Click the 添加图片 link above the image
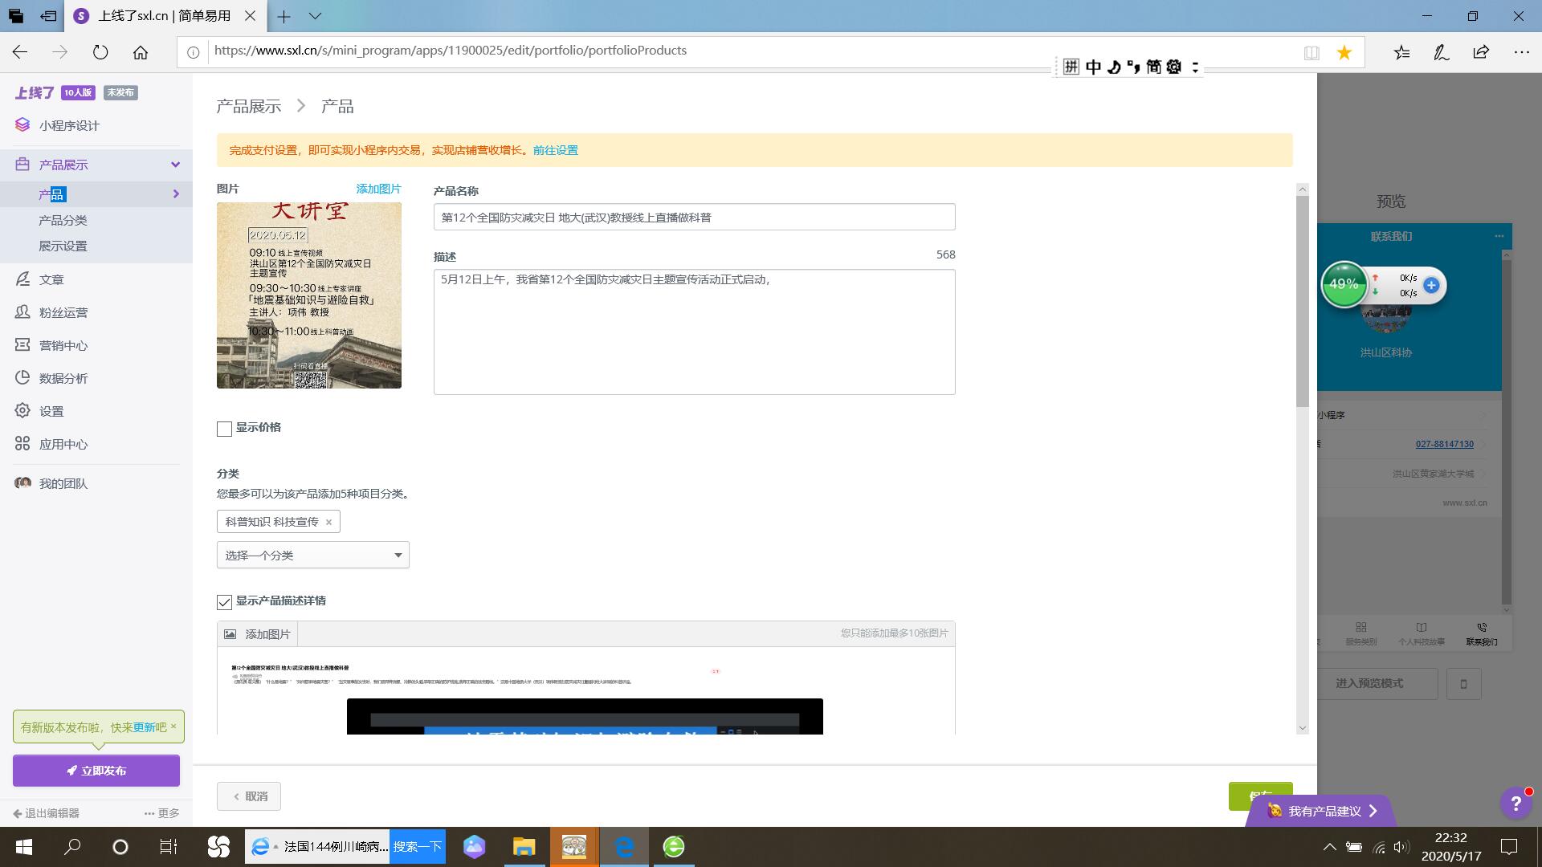The image size is (1542, 867). pyautogui.click(x=378, y=189)
